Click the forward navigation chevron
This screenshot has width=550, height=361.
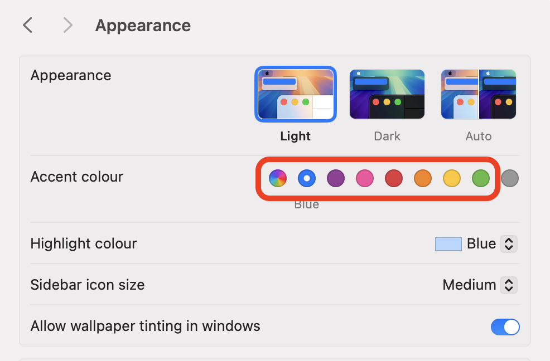pyautogui.click(x=67, y=25)
